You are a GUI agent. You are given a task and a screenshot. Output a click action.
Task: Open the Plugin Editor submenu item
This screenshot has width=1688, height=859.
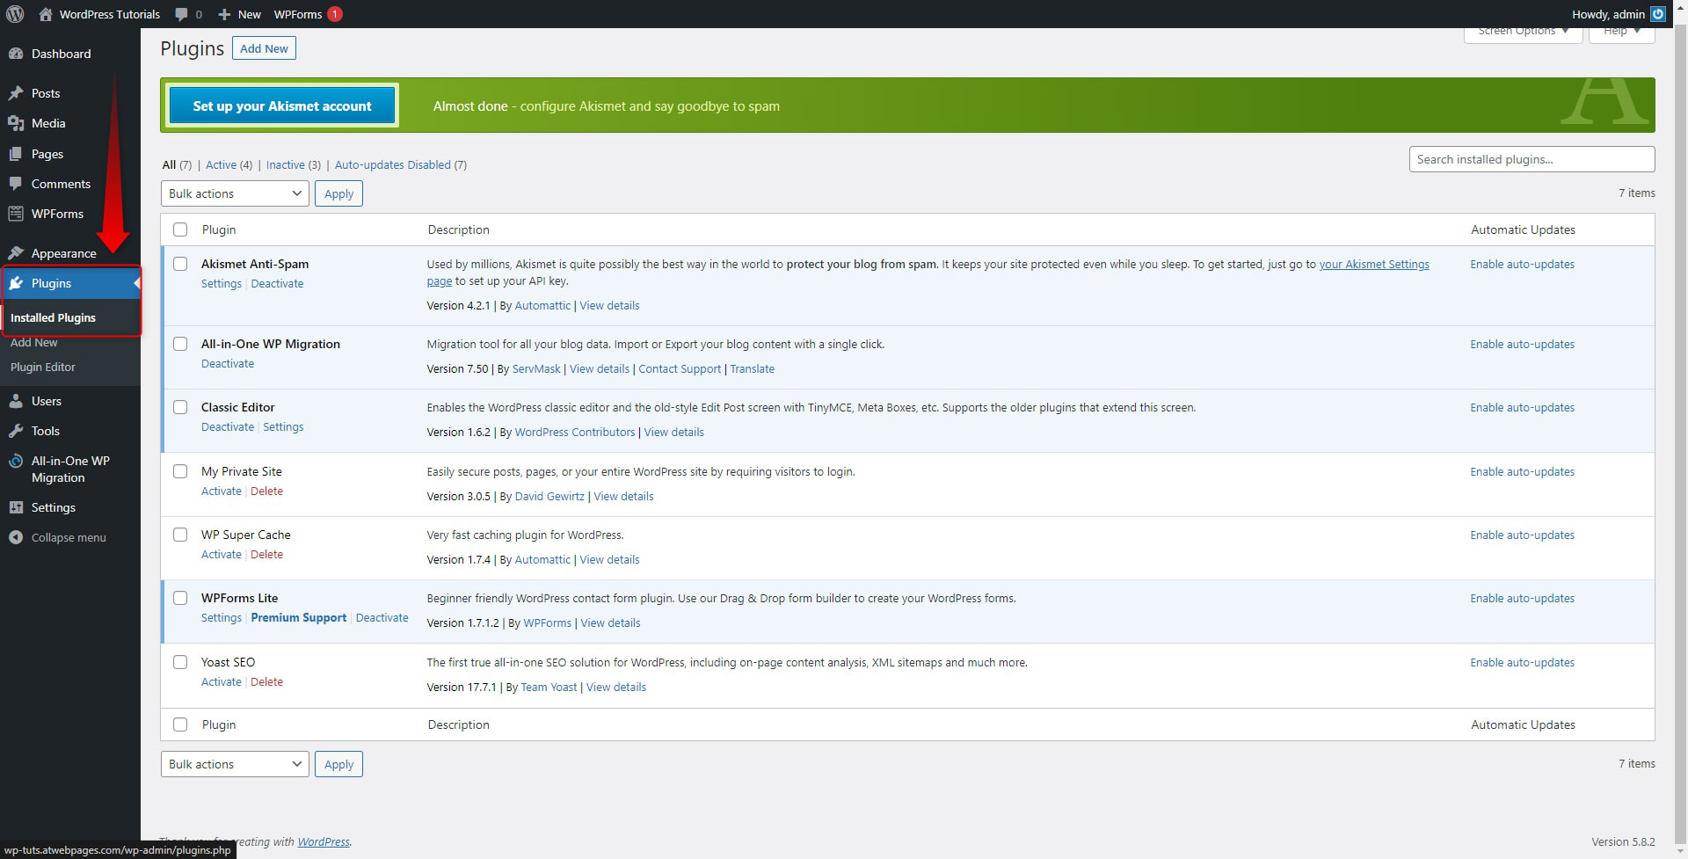tap(43, 367)
